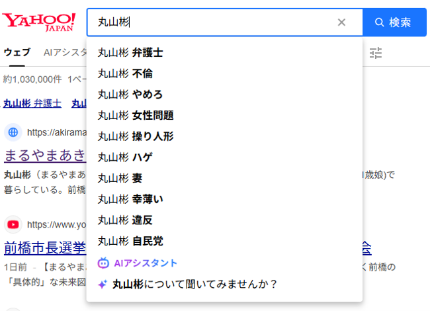Click the Yahoo! JAPAN logo
This screenshot has height=311, width=430.
[x=38, y=21]
